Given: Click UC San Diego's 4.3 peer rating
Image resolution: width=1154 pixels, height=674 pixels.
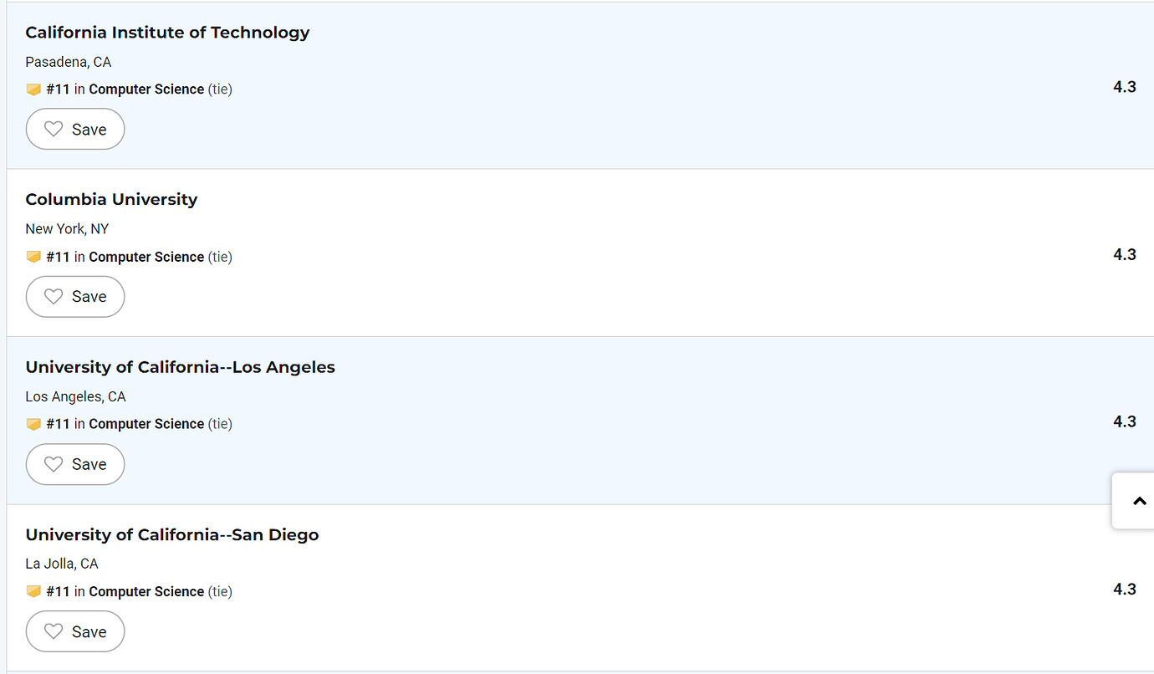Looking at the screenshot, I should coord(1124,589).
